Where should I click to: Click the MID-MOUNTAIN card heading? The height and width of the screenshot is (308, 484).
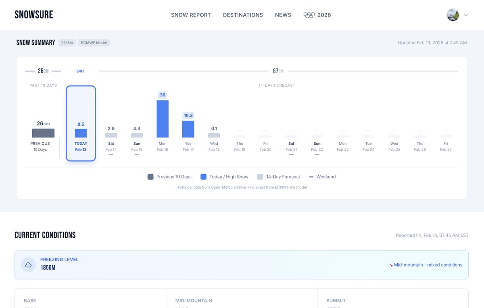(194, 301)
